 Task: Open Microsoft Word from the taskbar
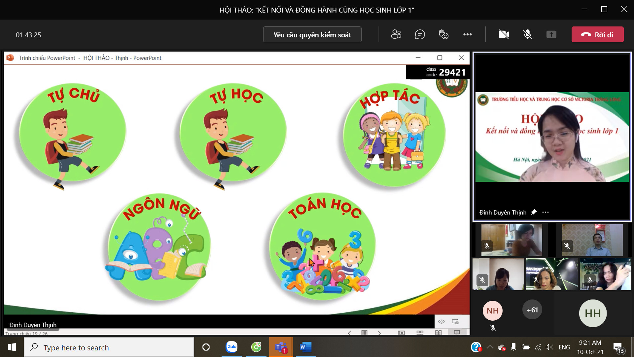coord(305,347)
